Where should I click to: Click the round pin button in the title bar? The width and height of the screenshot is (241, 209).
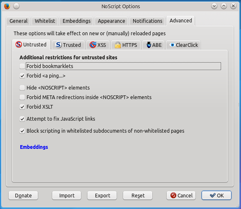coord(16,6)
